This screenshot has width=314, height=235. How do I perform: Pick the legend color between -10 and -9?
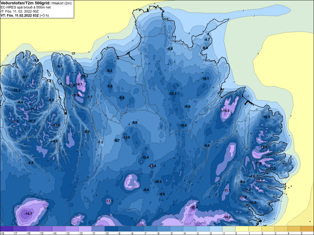[x=111, y=229]
